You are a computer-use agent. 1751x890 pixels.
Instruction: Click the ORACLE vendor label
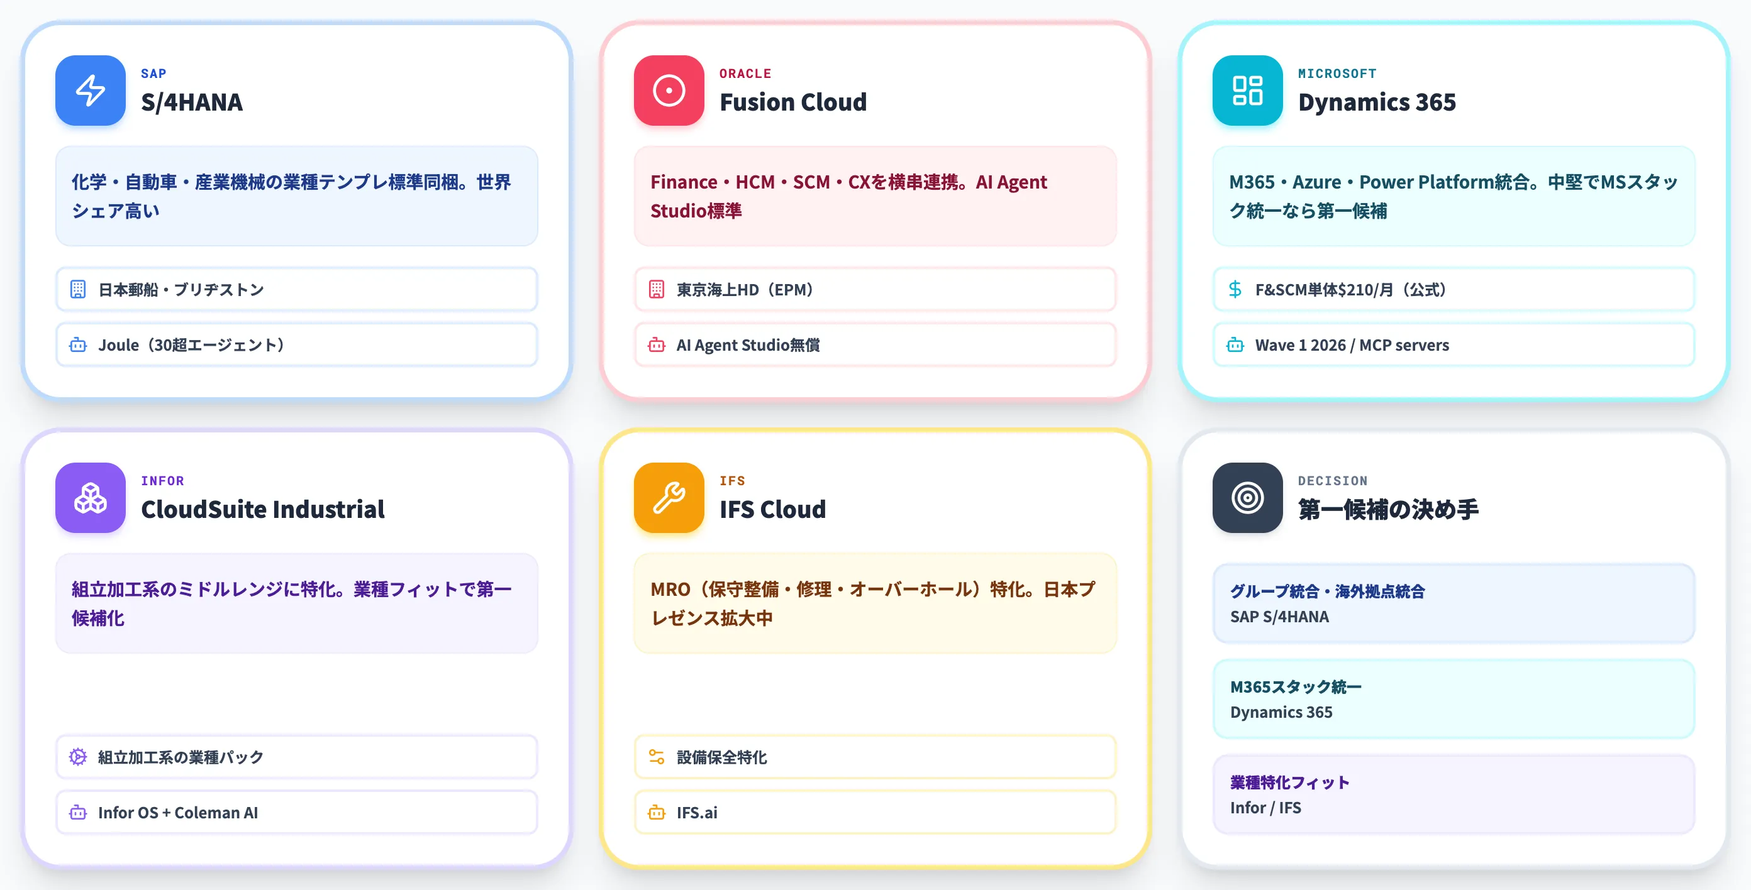click(x=746, y=74)
